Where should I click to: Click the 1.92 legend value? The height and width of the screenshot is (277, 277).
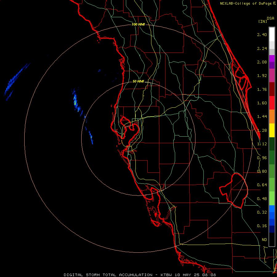click(262, 76)
